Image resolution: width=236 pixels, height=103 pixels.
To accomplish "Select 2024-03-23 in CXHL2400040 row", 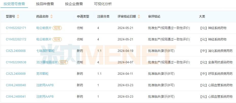I will pyautogui.click(x=125, y=85).
